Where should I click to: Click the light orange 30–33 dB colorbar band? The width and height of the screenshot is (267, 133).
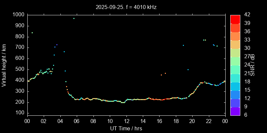coord(235,44)
